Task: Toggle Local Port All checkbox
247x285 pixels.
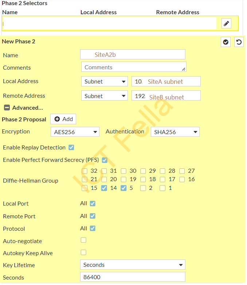Action: (x=93, y=203)
